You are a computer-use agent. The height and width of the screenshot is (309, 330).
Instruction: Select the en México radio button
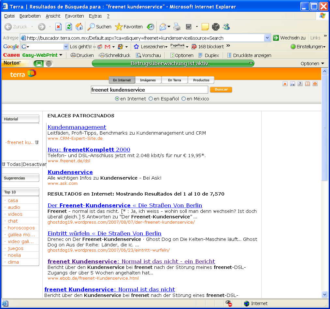pos(183,99)
